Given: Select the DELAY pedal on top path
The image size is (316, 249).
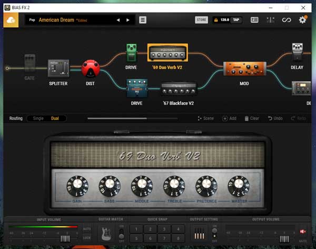Looking at the screenshot, I should tap(297, 52).
